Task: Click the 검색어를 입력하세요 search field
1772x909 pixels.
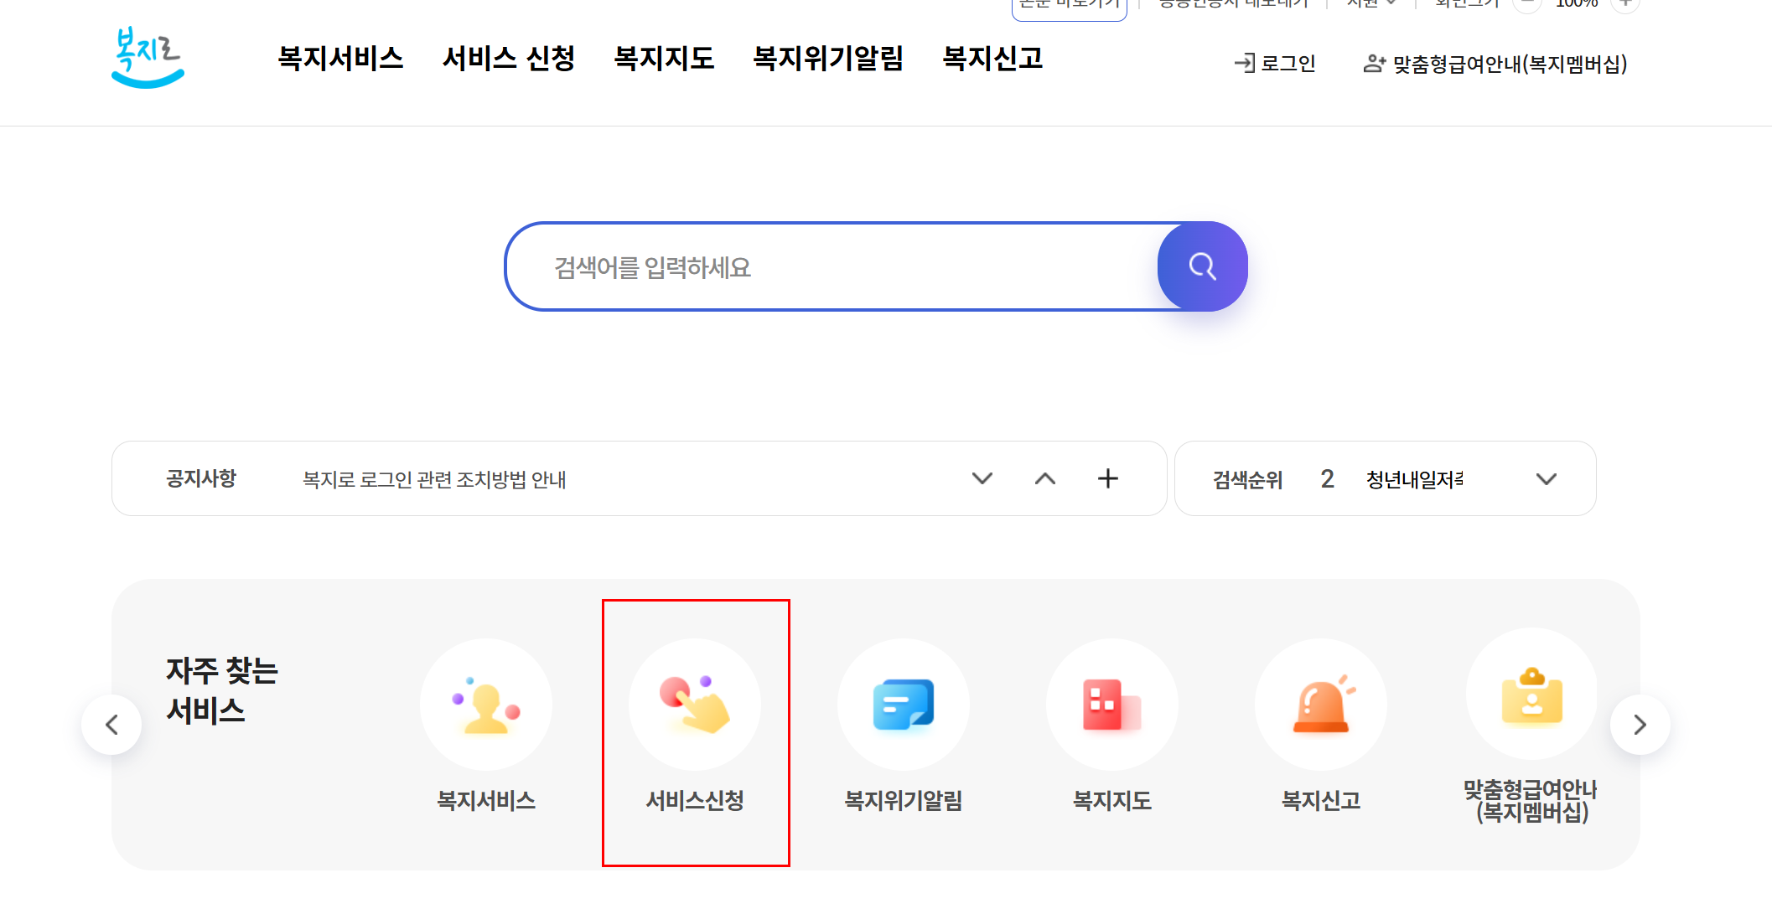Action: tap(830, 267)
